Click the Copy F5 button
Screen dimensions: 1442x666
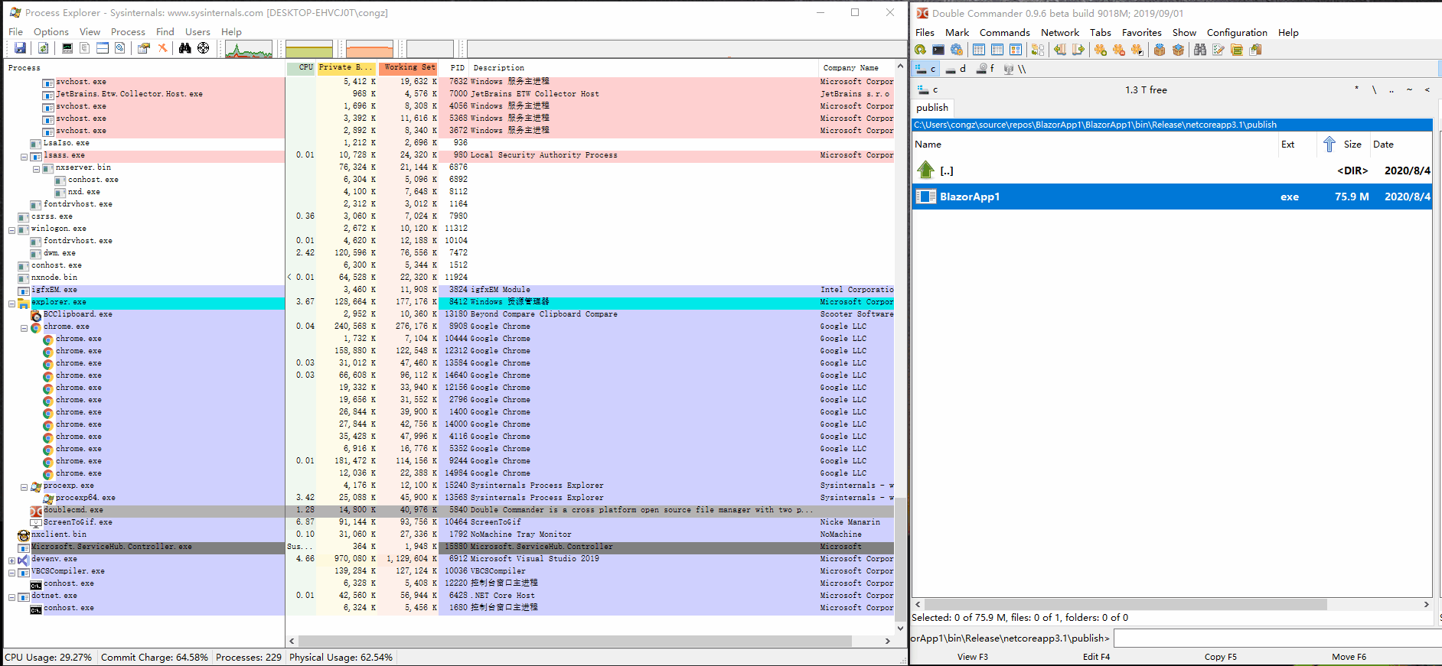[x=1220, y=657]
